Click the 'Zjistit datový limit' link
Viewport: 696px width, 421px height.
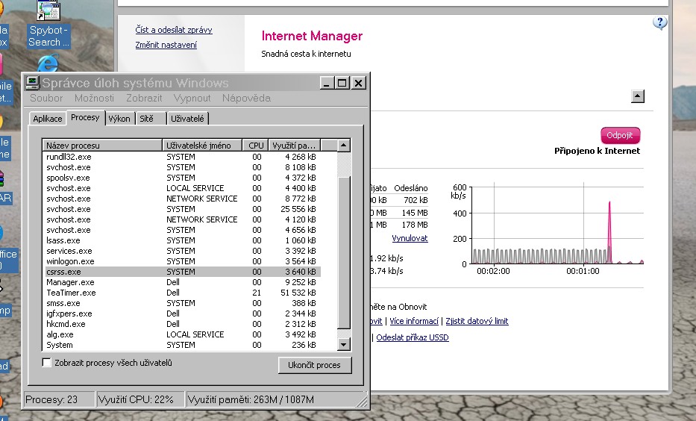[477, 321]
